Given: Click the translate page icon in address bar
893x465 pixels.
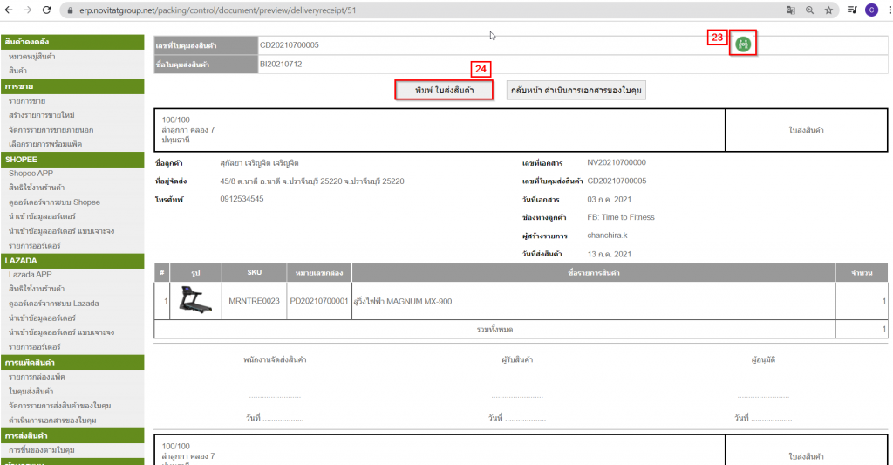Looking at the screenshot, I should (x=790, y=10).
